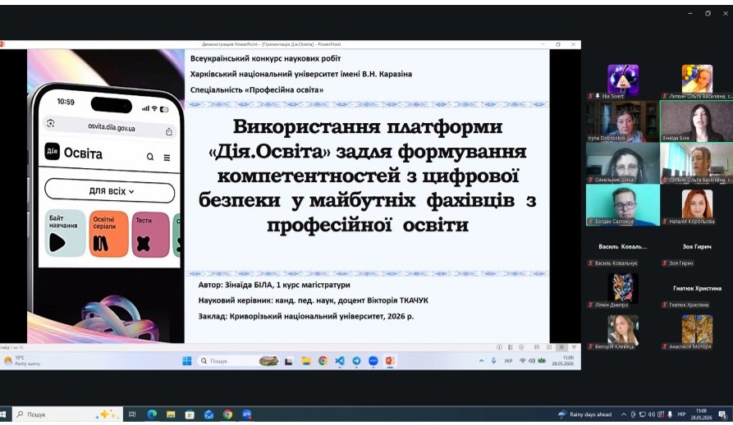Click the muted mic icon beside Гнатюк Христина
733x425 pixels.
click(x=664, y=305)
